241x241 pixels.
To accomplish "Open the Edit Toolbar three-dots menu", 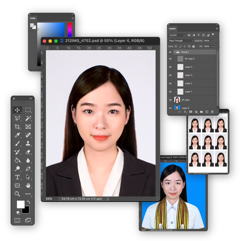I will pyautogui.click(x=28, y=194).
